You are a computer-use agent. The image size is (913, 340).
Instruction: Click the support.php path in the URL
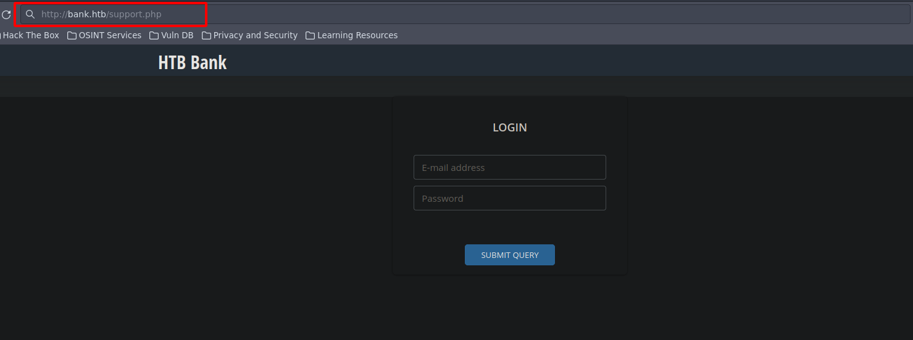pyautogui.click(x=135, y=14)
